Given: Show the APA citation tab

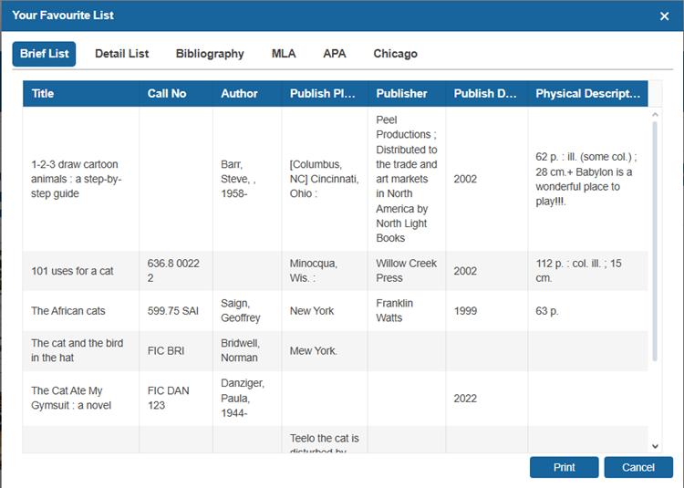Looking at the screenshot, I should tap(335, 54).
